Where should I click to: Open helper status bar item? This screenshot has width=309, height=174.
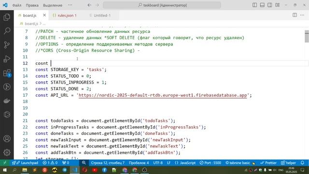(x=288, y=163)
